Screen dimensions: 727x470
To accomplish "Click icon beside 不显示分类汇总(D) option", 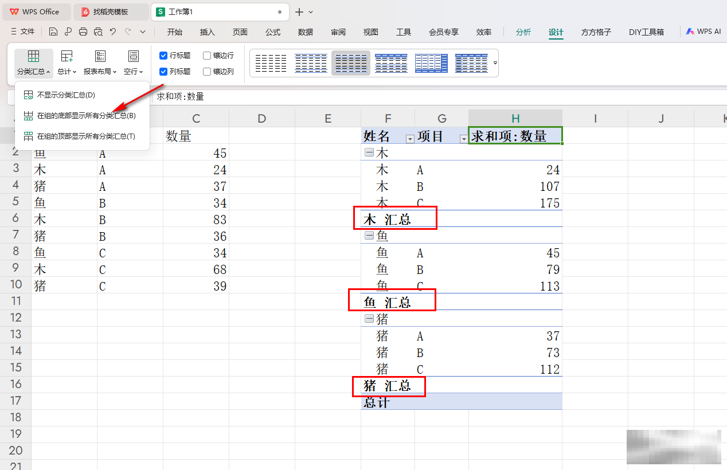I will point(28,95).
